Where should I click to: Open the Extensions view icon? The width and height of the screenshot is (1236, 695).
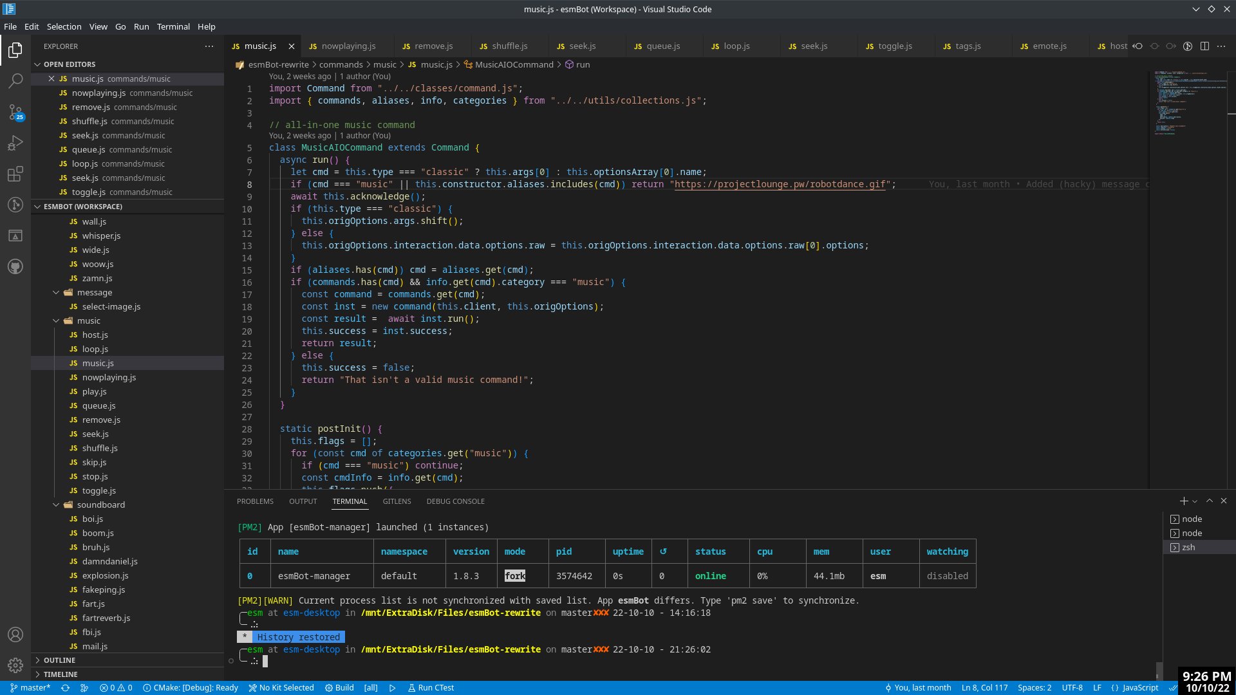(x=15, y=174)
